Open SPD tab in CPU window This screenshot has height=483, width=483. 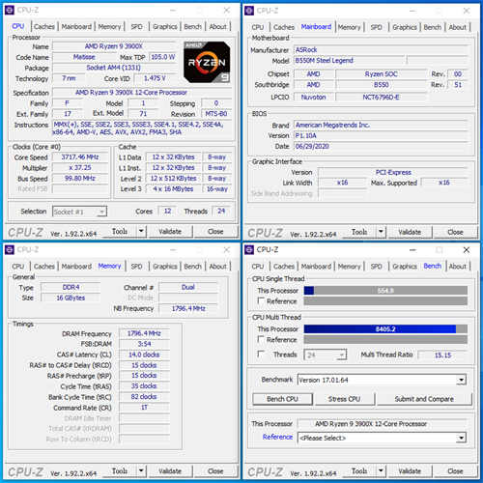coord(136,27)
